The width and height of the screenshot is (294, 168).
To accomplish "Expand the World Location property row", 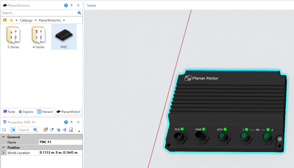I will pyautogui.click(x=3, y=153).
